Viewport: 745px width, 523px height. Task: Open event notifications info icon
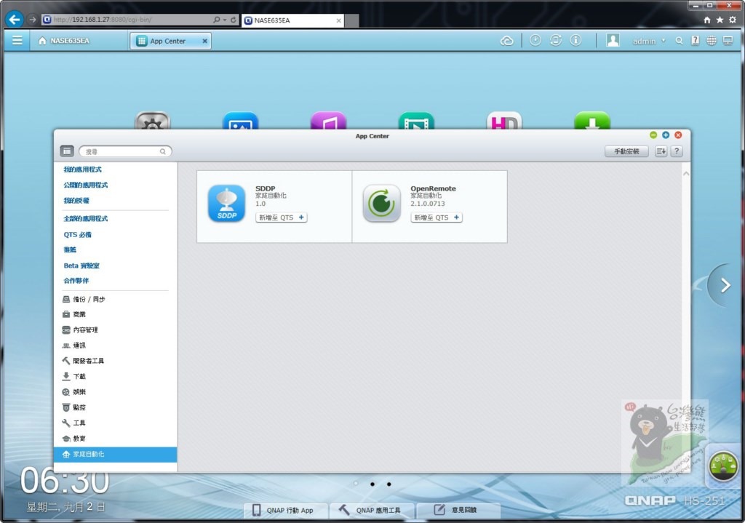[x=576, y=41]
